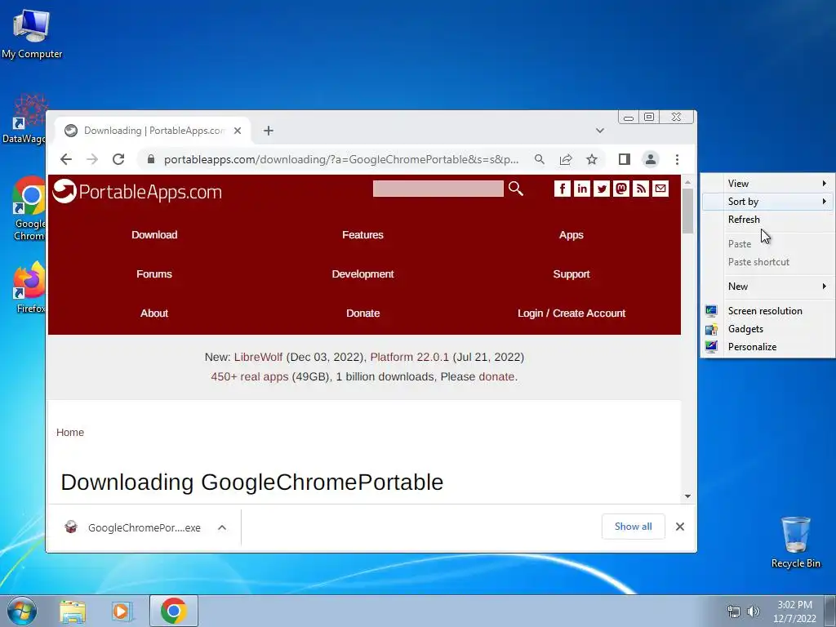Click the 450+ real apps link
The width and height of the screenshot is (836, 627).
[250, 376]
